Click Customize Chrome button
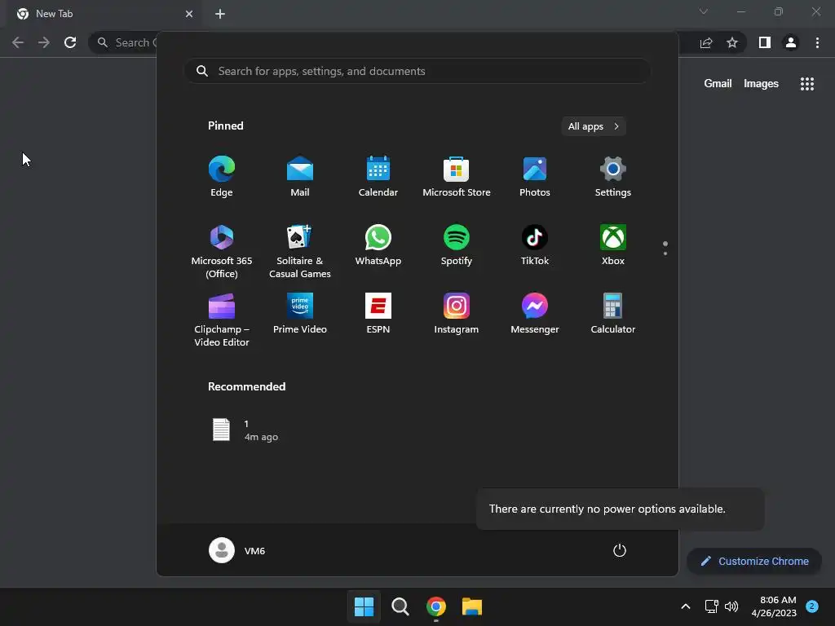The image size is (835, 626). pos(754,561)
